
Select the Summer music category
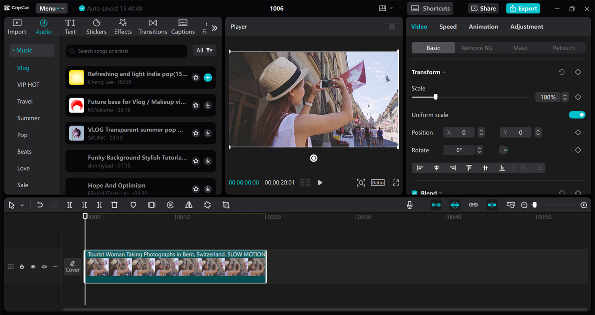pos(28,118)
